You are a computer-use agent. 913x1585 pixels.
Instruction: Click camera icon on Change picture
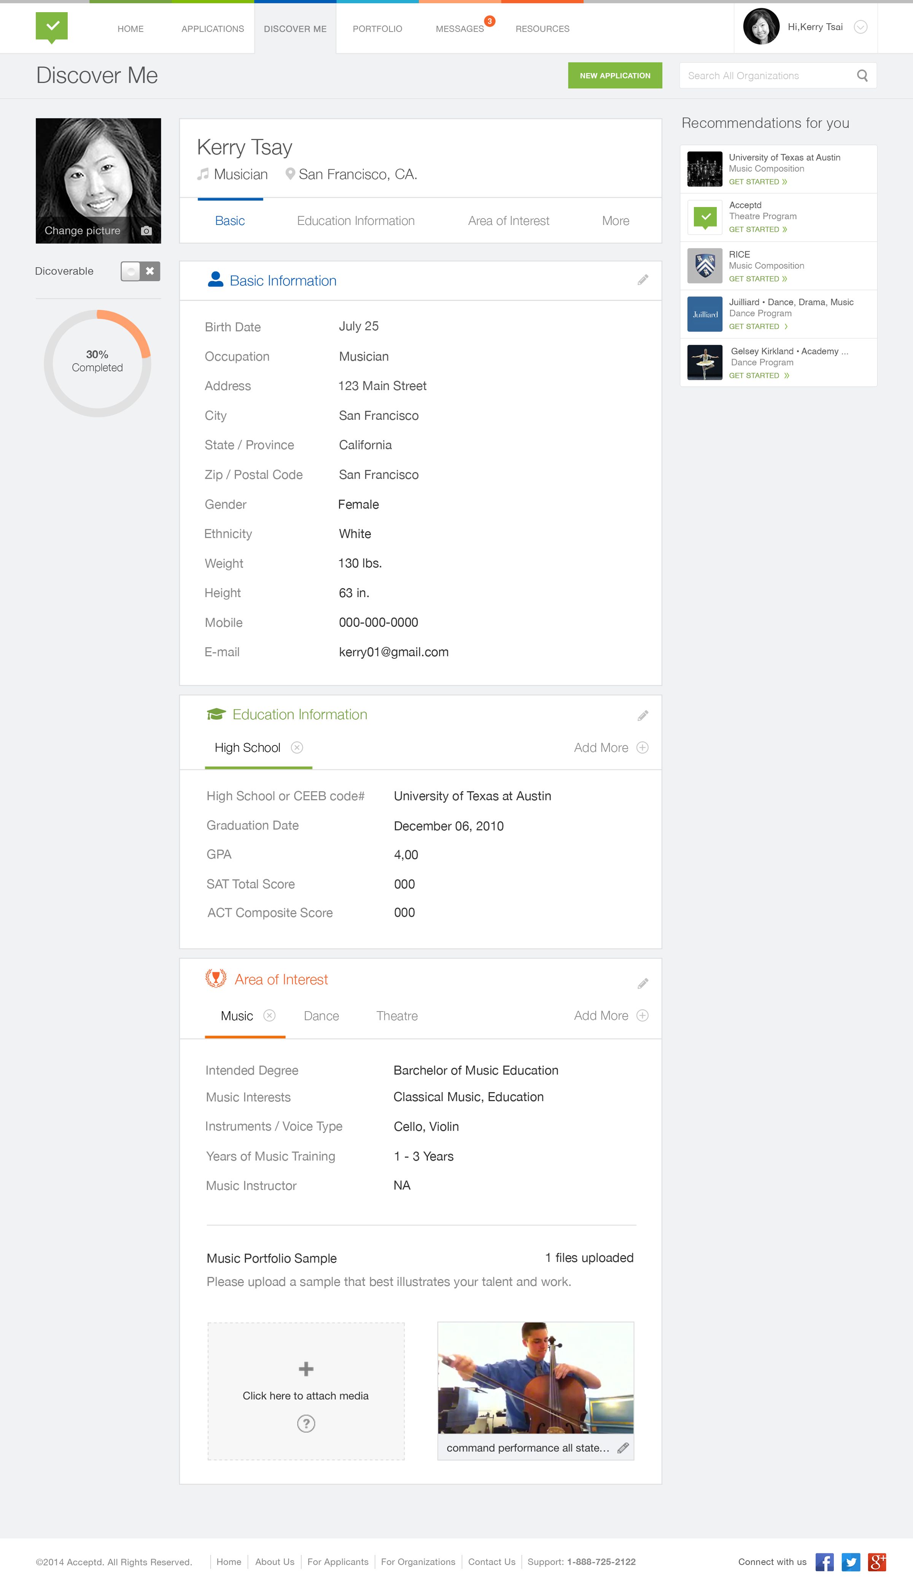click(x=147, y=231)
